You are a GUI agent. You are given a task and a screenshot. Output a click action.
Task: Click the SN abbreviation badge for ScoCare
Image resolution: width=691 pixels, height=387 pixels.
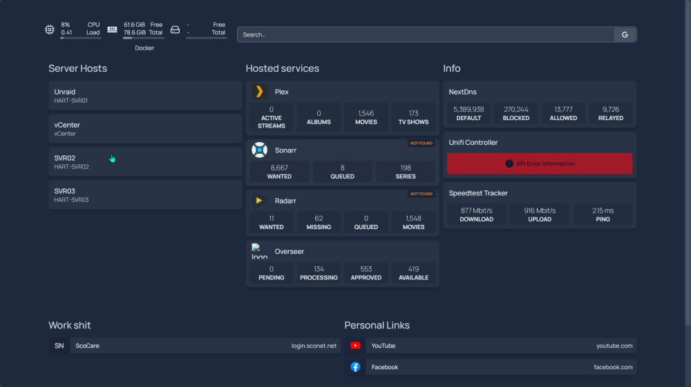pos(59,346)
